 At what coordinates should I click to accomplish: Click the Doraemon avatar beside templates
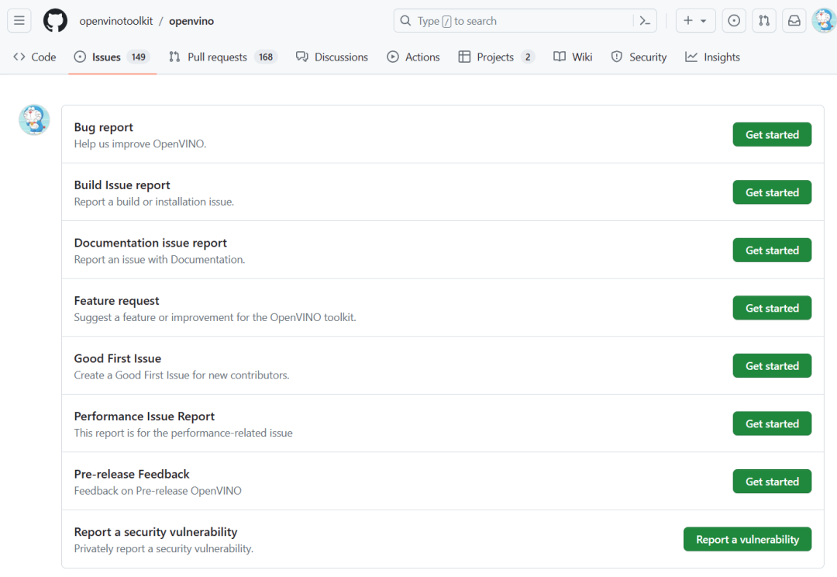pyautogui.click(x=34, y=119)
